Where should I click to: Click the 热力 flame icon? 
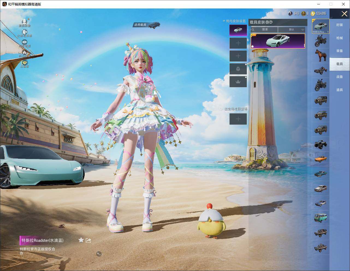[25, 52]
